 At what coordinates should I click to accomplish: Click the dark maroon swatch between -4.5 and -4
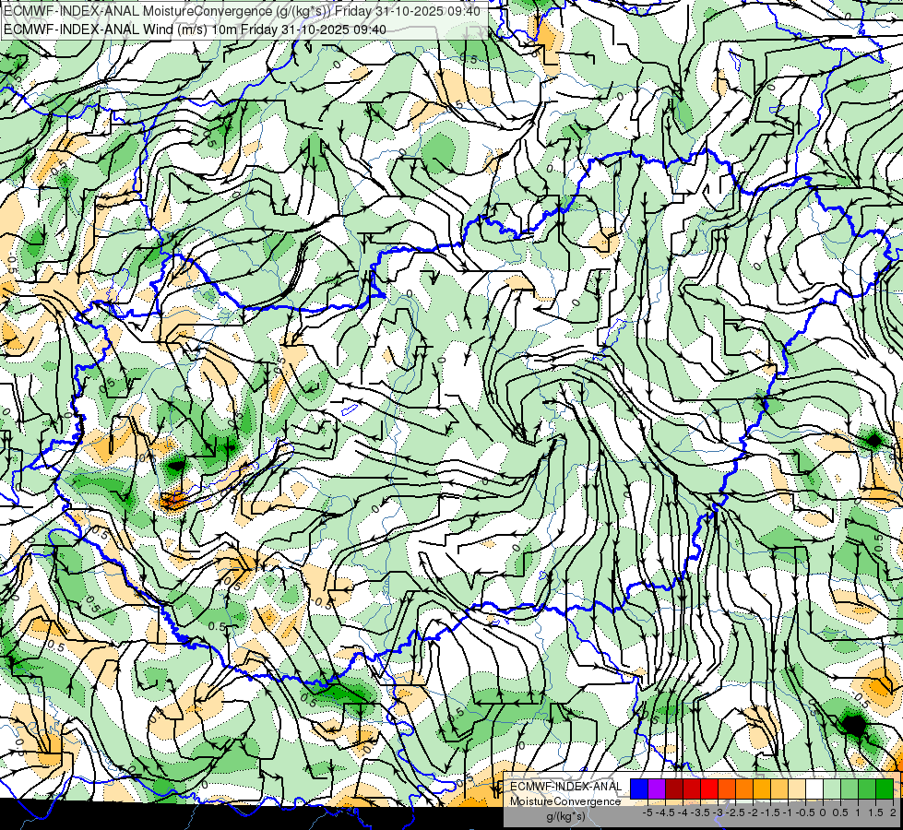pyautogui.click(x=674, y=788)
